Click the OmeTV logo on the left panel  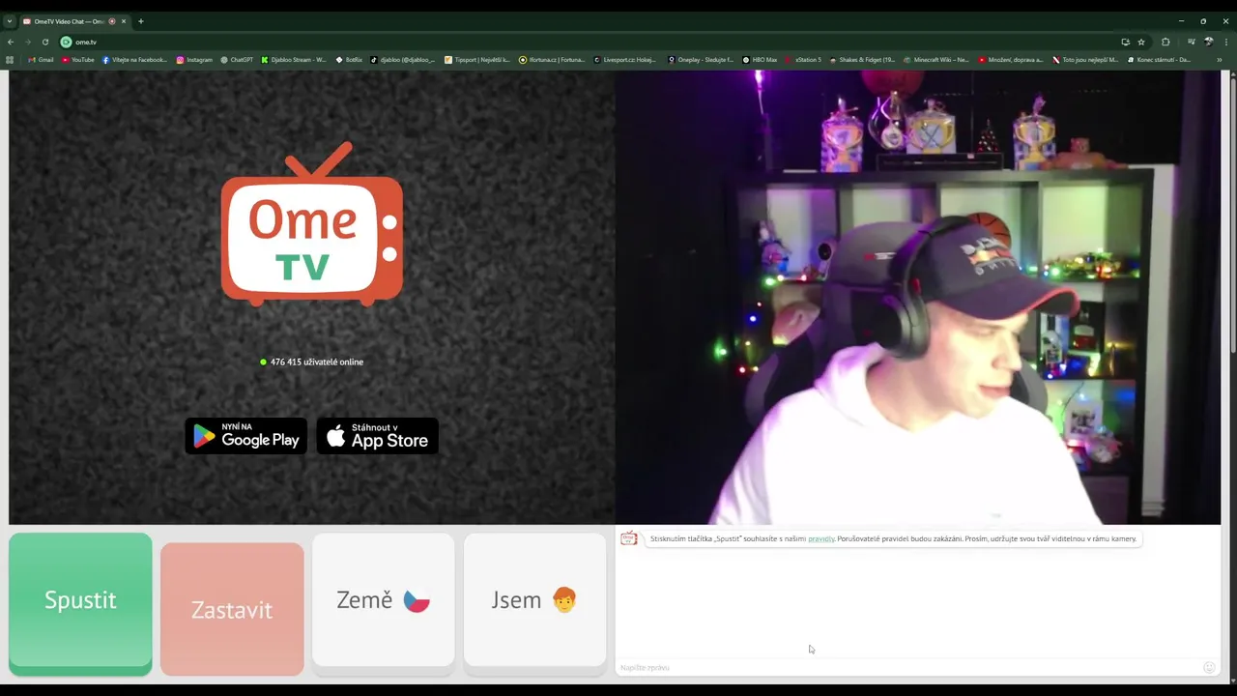point(312,224)
